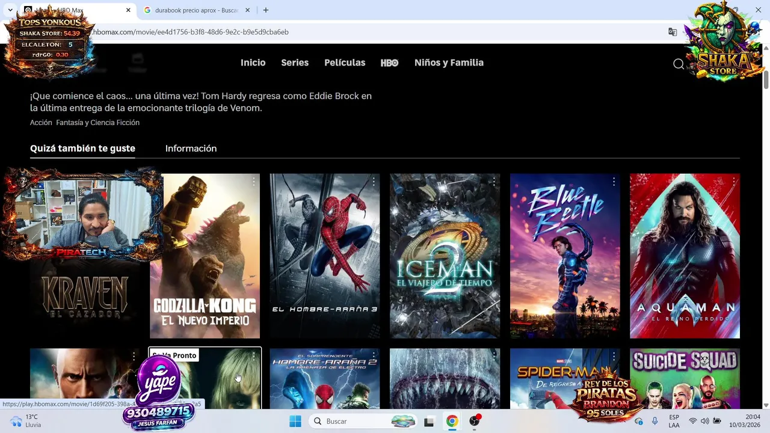
Task: Click the Windows taskbar Buscar search box
Action: point(363,421)
